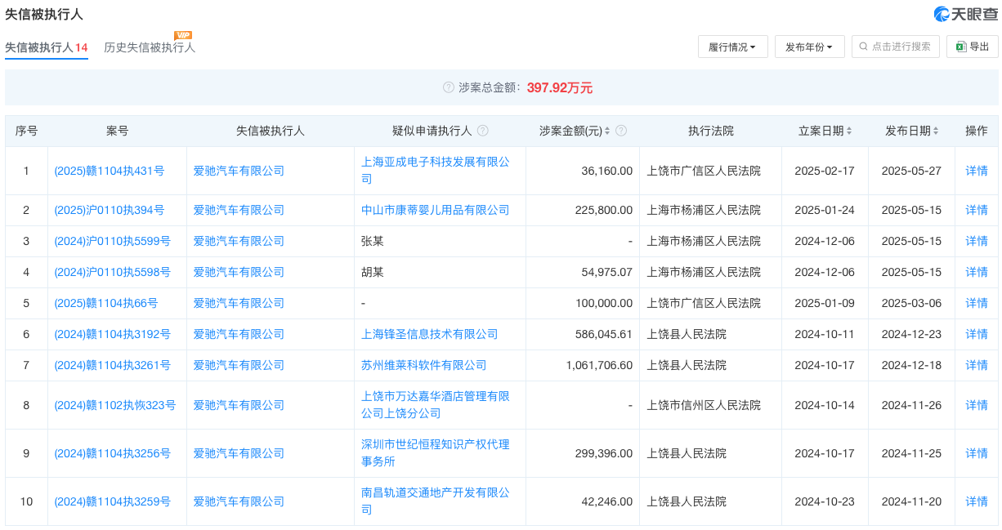Open the 发布年份 filter dropdown
Viewport: 1002px width, 530px height.
809,47
